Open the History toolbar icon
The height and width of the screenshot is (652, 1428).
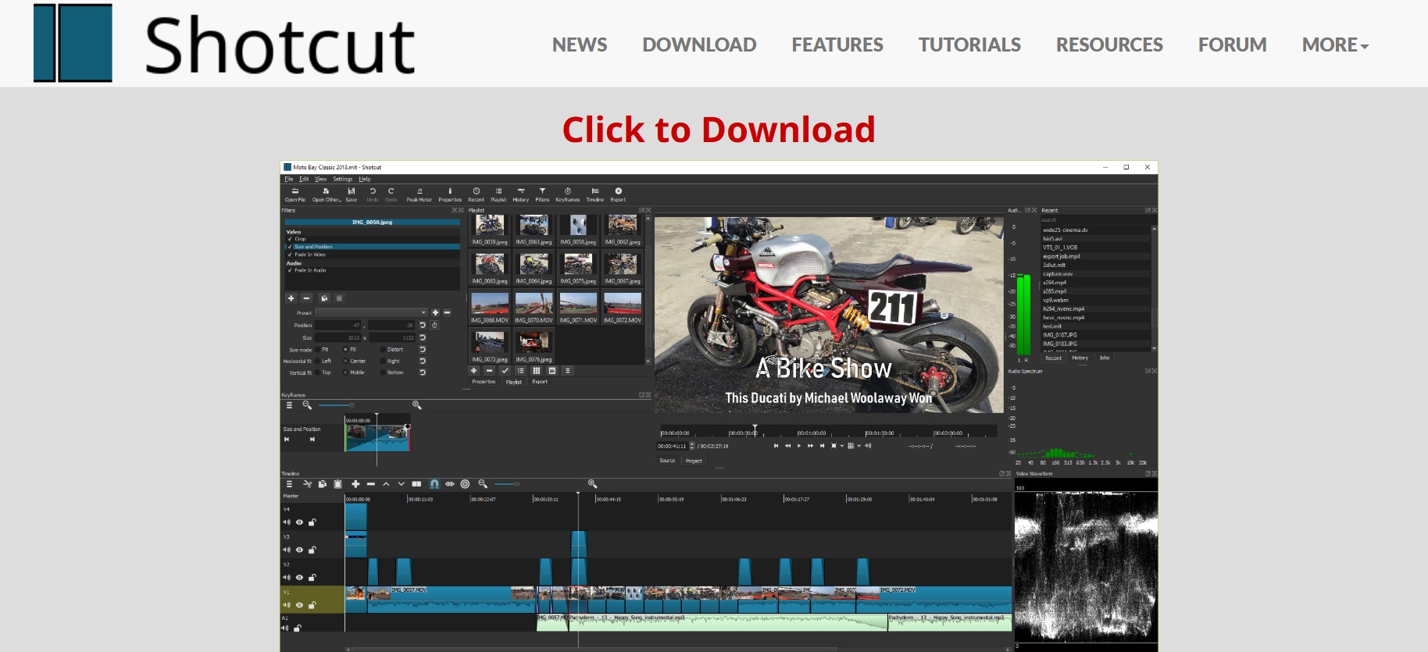[x=521, y=194]
